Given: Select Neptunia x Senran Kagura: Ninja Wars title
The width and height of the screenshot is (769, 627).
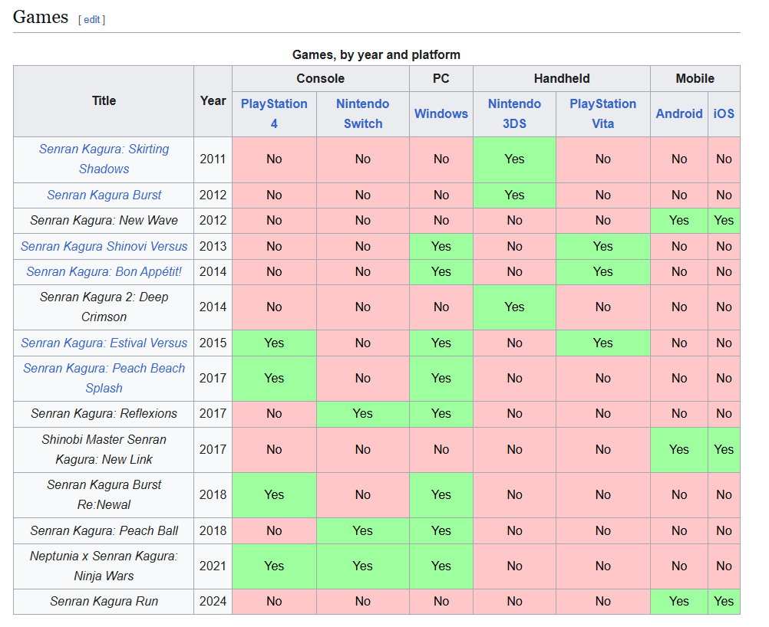Looking at the screenshot, I should coord(104,566).
